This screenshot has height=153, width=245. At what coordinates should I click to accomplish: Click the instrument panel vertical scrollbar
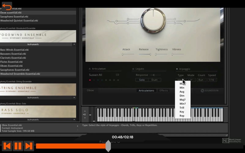(225, 56)
